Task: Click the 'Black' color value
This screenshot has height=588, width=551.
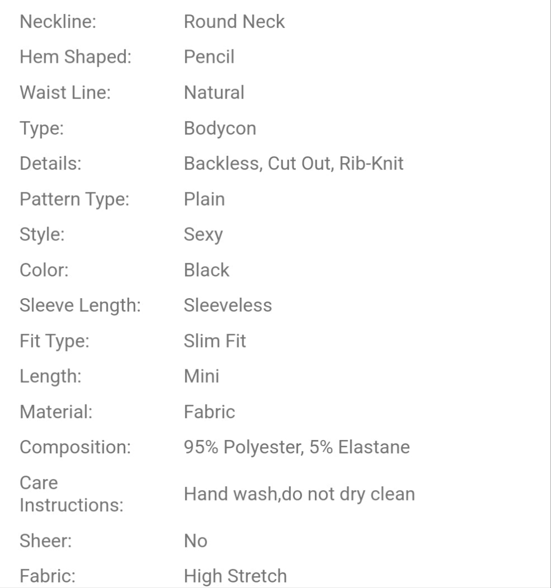Action: pyautogui.click(x=207, y=270)
